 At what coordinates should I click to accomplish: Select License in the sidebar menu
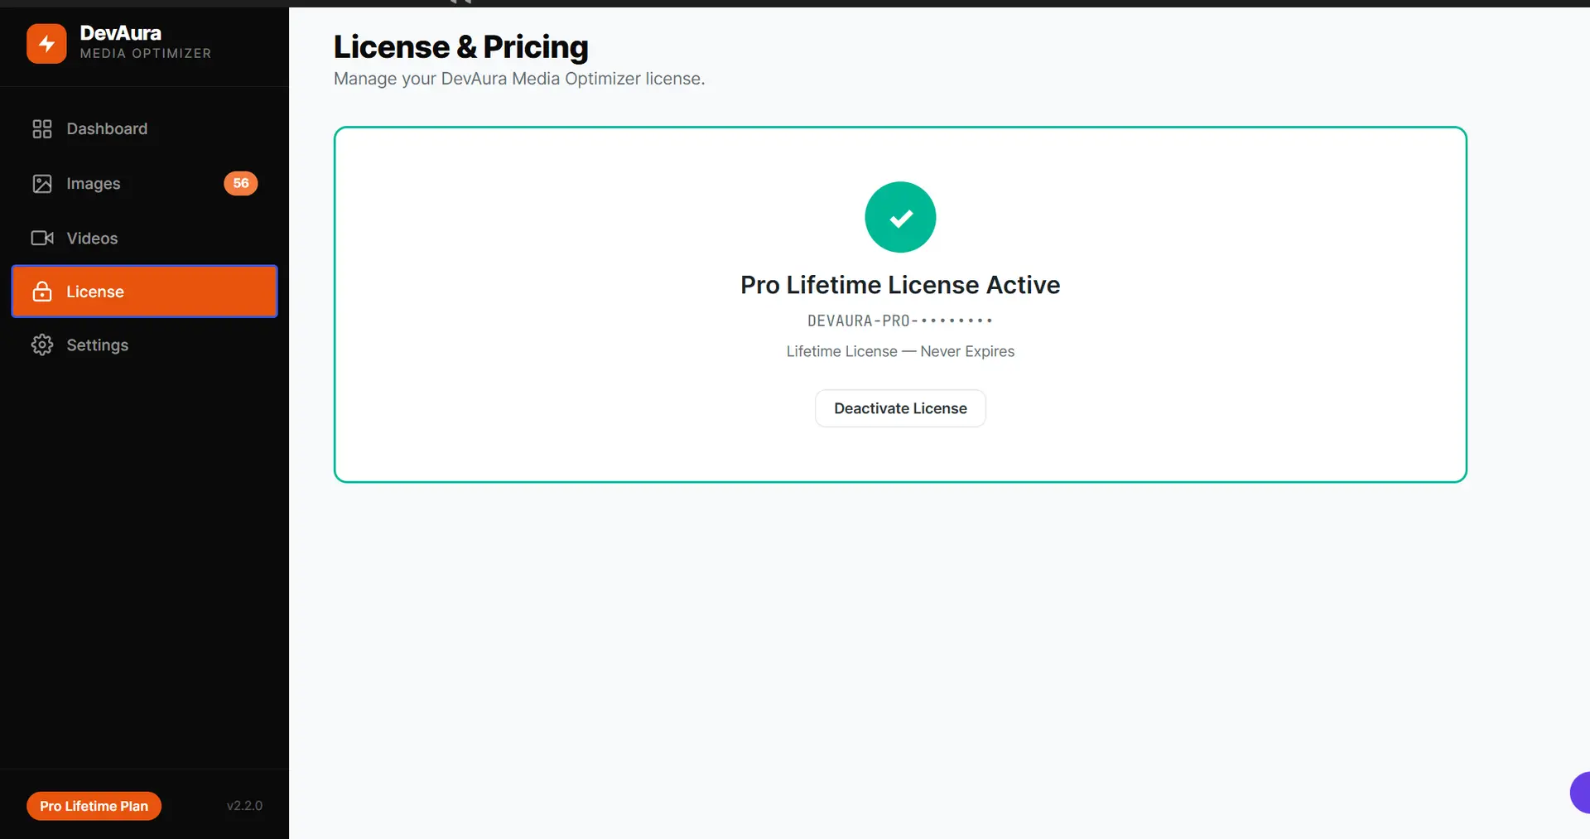tap(144, 292)
